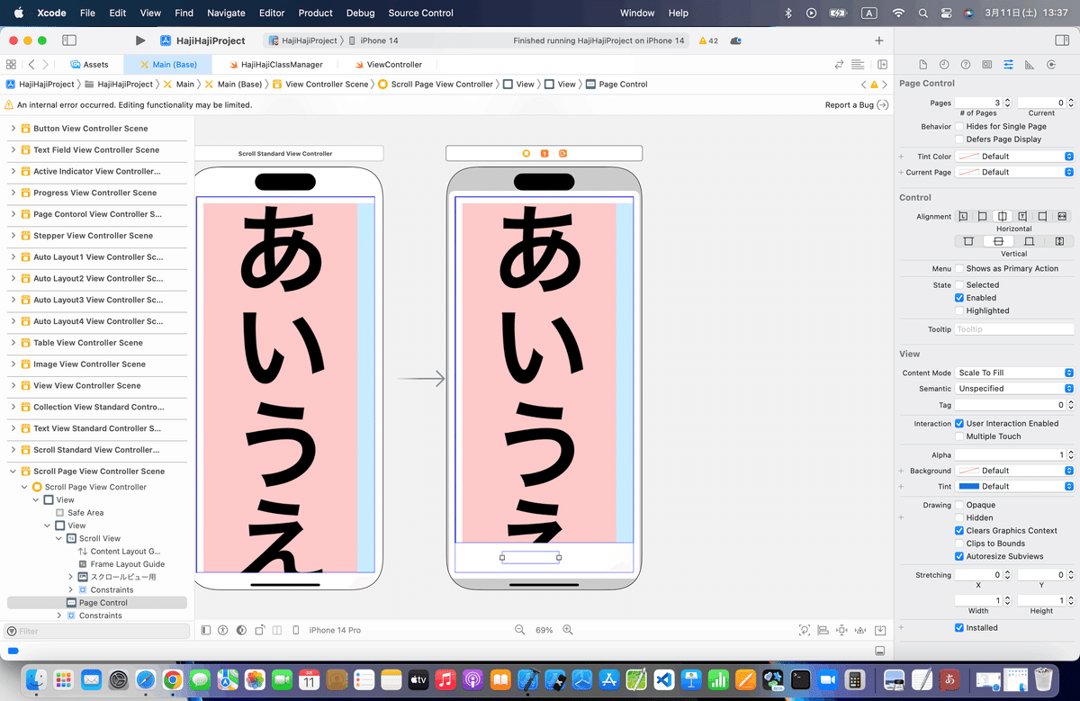Open the Tint Color dropdown

(x=1014, y=157)
